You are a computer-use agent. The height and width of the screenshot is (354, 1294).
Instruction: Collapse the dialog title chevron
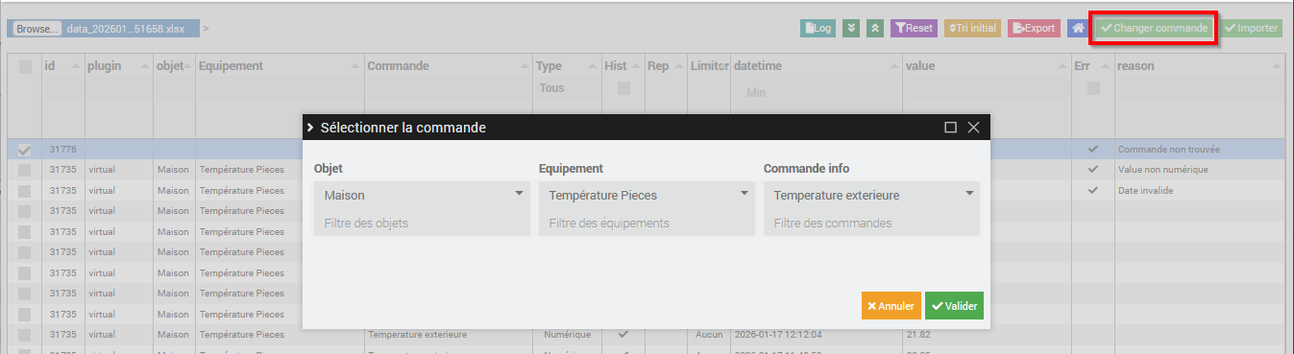coord(310,128)
